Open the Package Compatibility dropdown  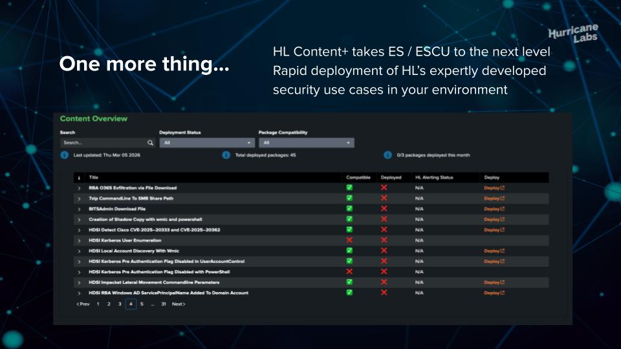click(306, 143)
